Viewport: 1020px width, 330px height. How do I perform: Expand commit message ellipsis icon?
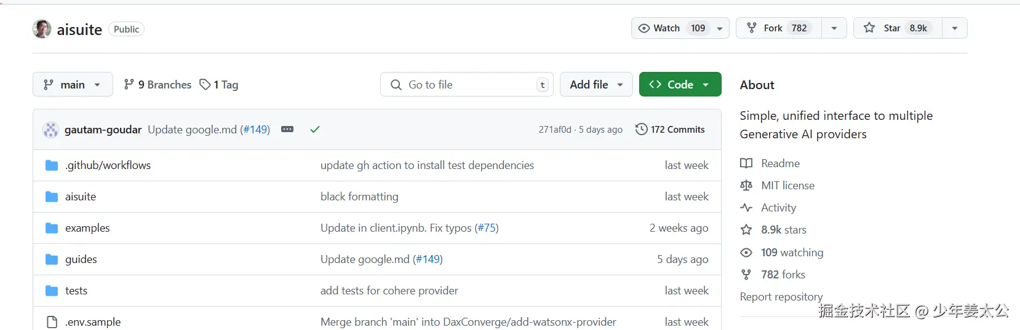click(287, 130)
